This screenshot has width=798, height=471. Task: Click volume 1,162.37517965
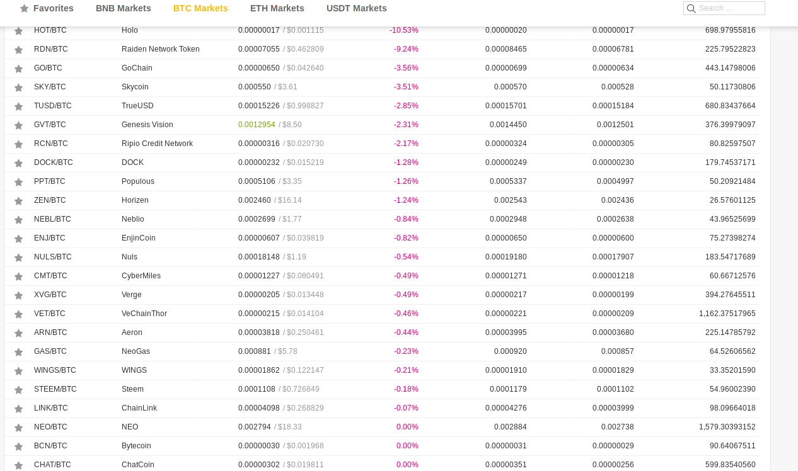[727, 314]
